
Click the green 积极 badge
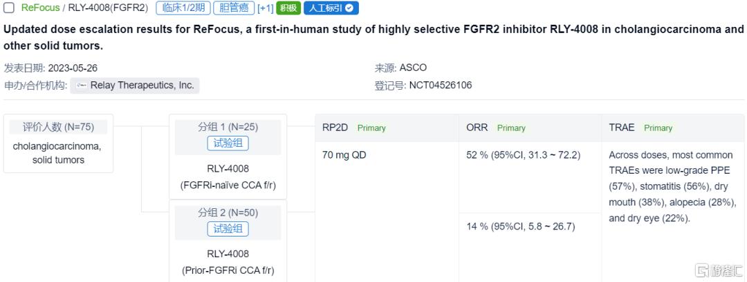pyautogui.click(x=288, y=8)
